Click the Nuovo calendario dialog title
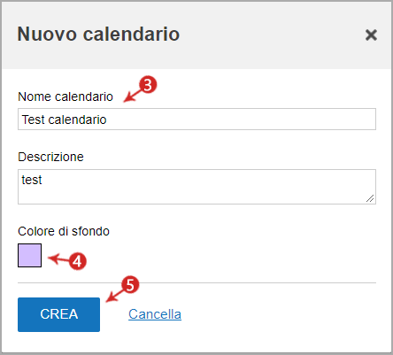This screenshot has height=355, width=393. [98, 35]
